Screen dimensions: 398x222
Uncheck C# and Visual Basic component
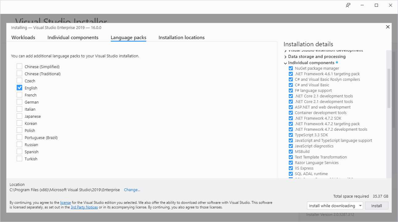tap(291, 85)
